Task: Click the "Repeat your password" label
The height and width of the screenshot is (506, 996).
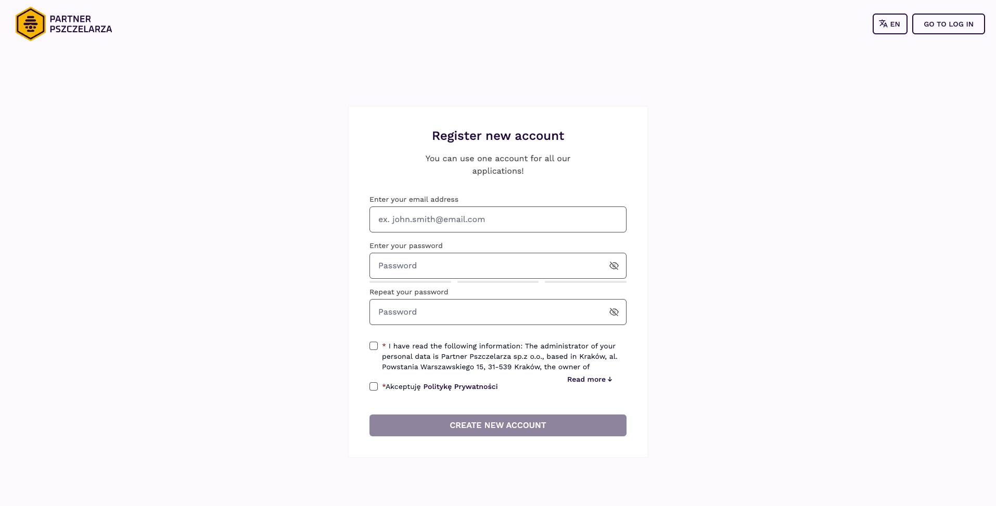Action: pos(408,292)
